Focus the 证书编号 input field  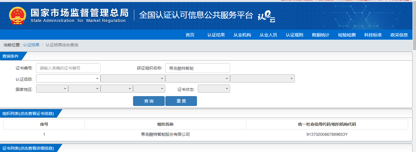[68, 68]
